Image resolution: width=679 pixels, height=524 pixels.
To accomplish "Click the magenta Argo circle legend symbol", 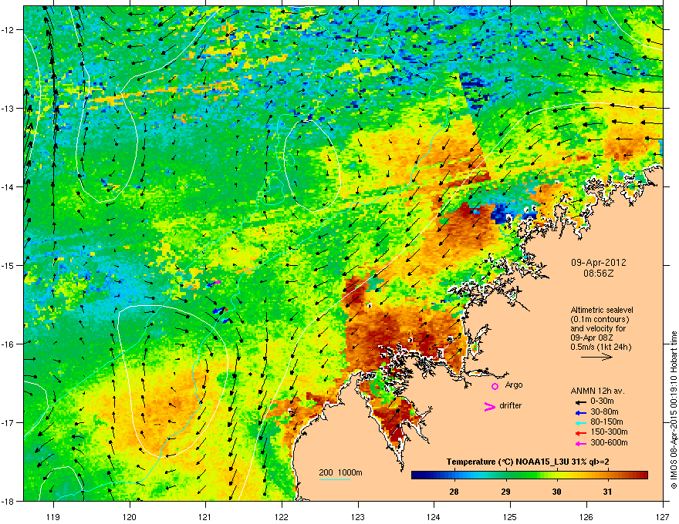I will pyautogui.click(x=495, y=386).
